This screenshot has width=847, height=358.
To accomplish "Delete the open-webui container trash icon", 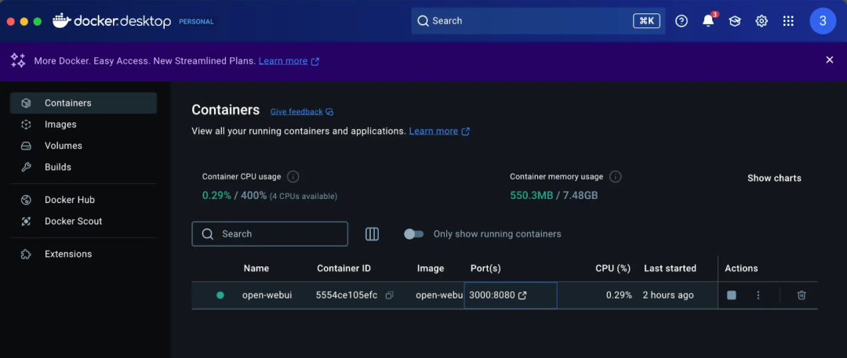I will pyautogui.click(x=802, y=295).
